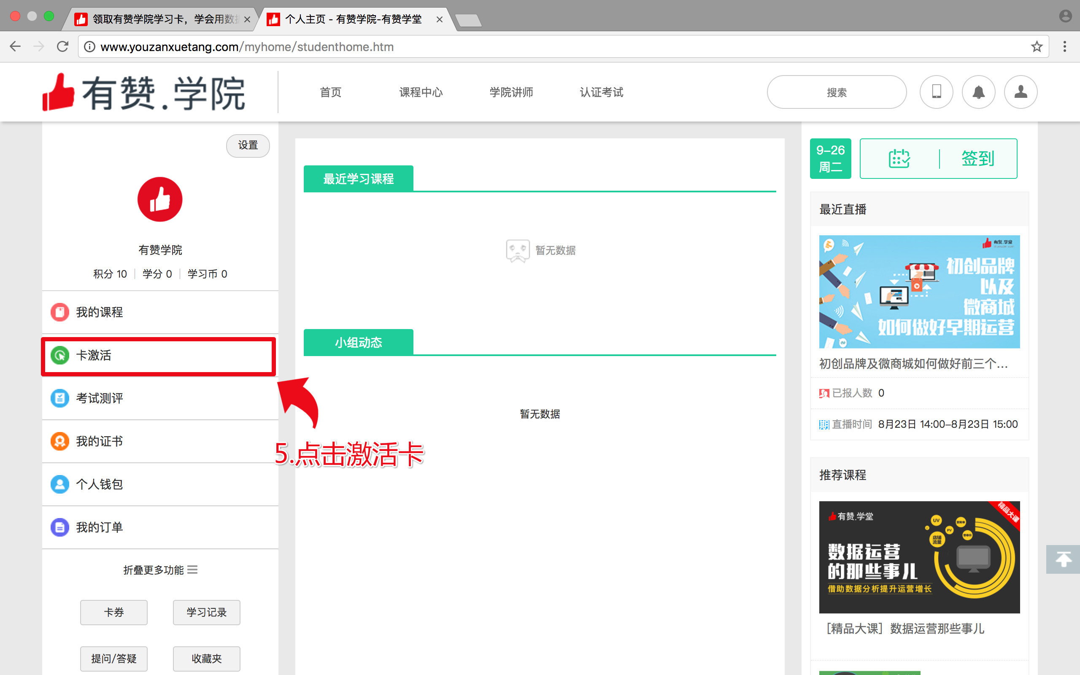
Task: Open 卡券 button
Action: tap(114, 612)
